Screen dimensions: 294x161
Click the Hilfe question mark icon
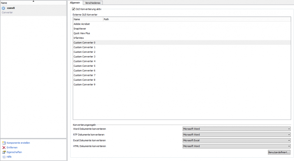tap(4, 157)
